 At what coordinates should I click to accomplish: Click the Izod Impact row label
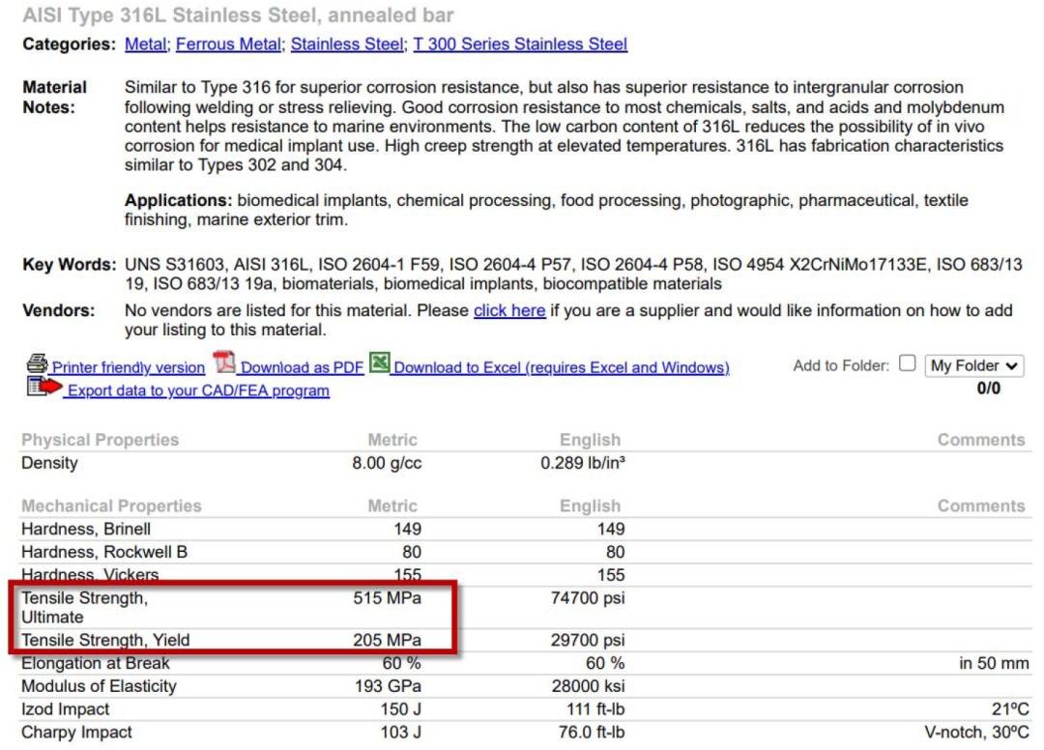point(66,709)
